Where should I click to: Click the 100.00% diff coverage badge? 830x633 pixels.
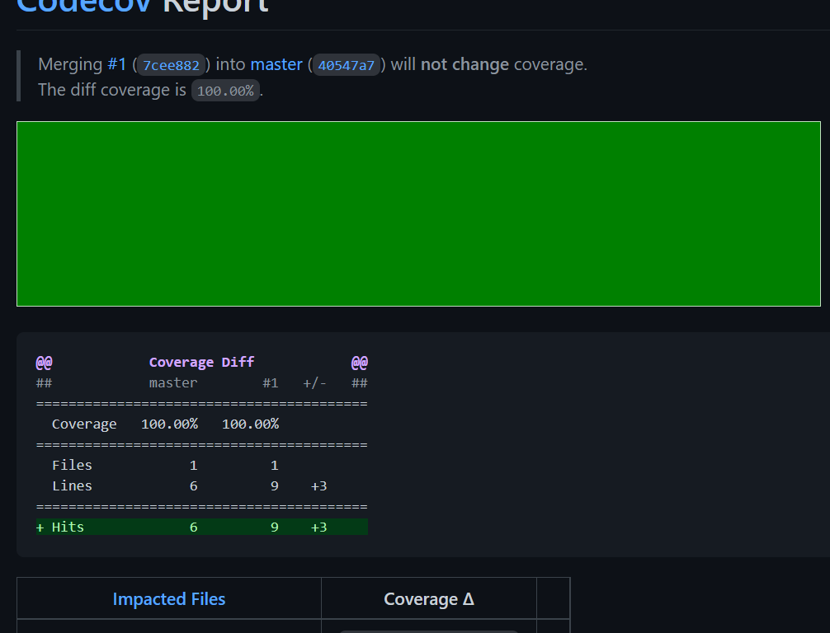point(225,91)
